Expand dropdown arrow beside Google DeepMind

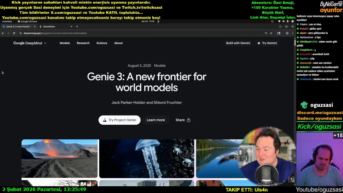[45, 43]
